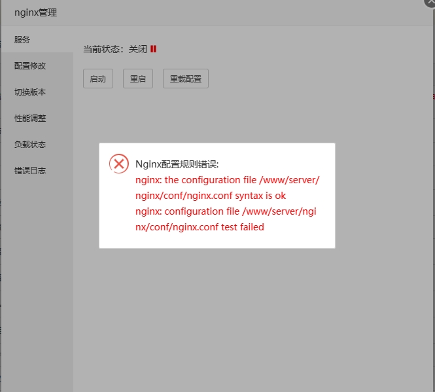This screenshot has width=435, height=392.
Task: Click the 启动 button
Action: [x=98, y=79]
